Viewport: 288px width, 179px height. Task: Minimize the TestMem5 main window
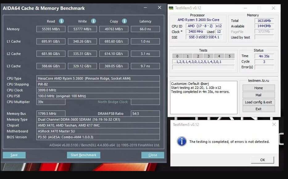click(x=245, y=8)
